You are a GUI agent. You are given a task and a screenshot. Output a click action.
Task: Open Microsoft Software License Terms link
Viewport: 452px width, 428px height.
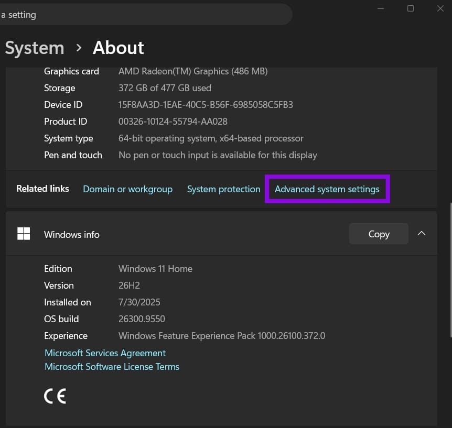coord(112,367)
